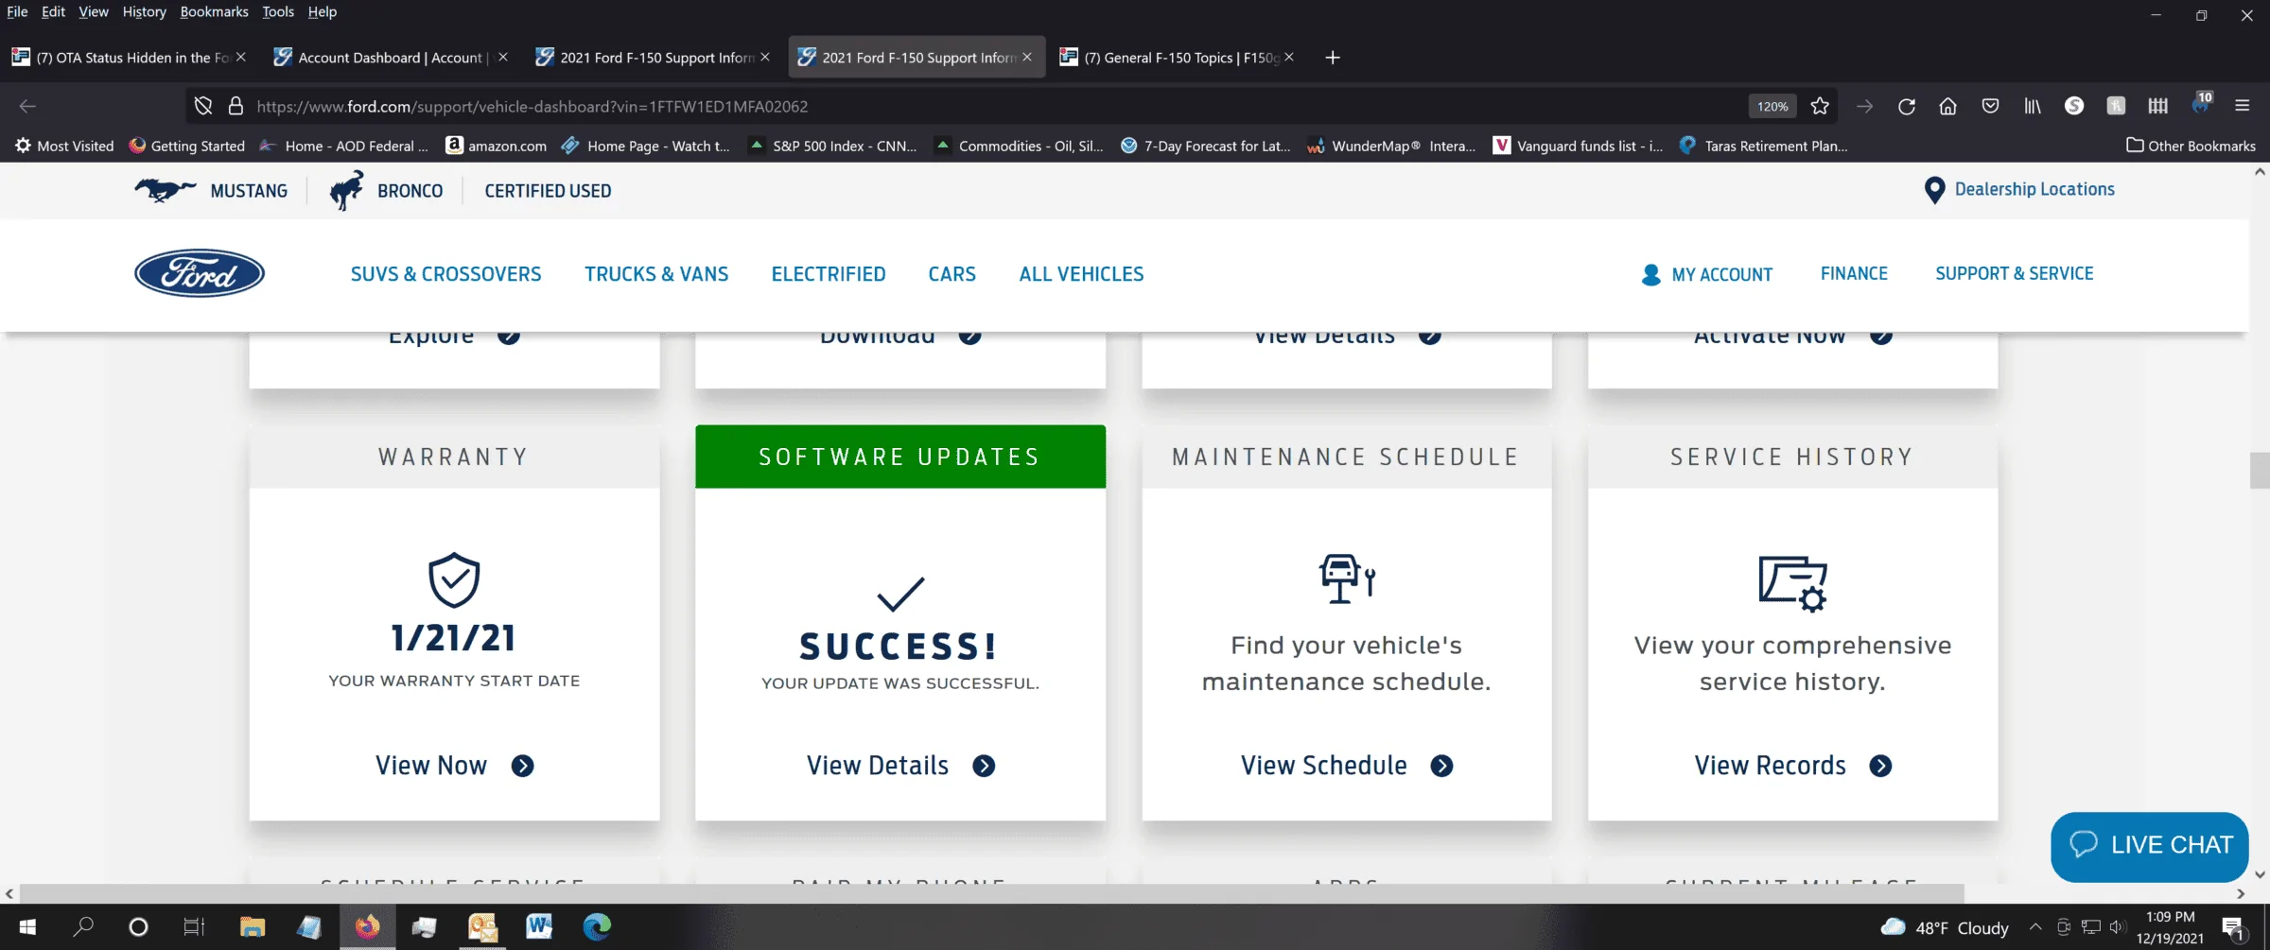
Task: Open Finance navigation menu
Action: pos(1854,273)
